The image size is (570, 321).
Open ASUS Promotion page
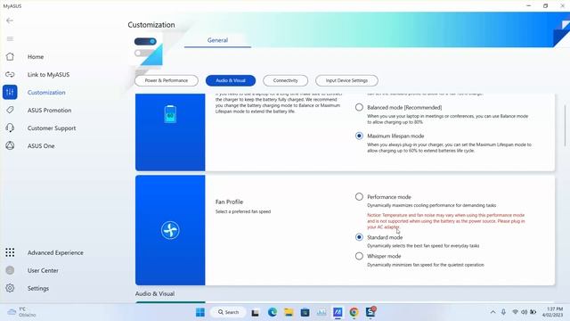point(50,111)
